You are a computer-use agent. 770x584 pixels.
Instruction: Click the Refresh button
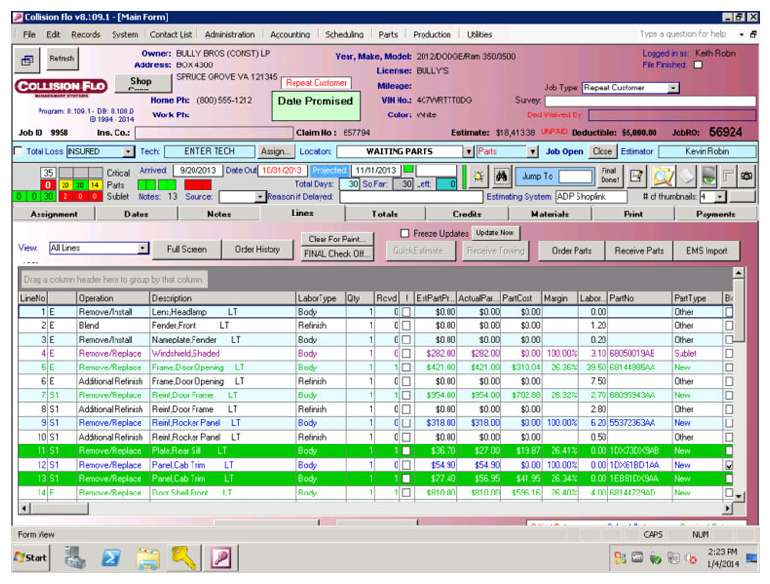(x=62, y=59)
